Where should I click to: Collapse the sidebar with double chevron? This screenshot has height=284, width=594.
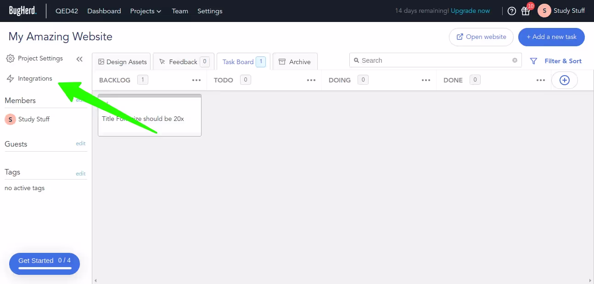[x=79, y=59]
